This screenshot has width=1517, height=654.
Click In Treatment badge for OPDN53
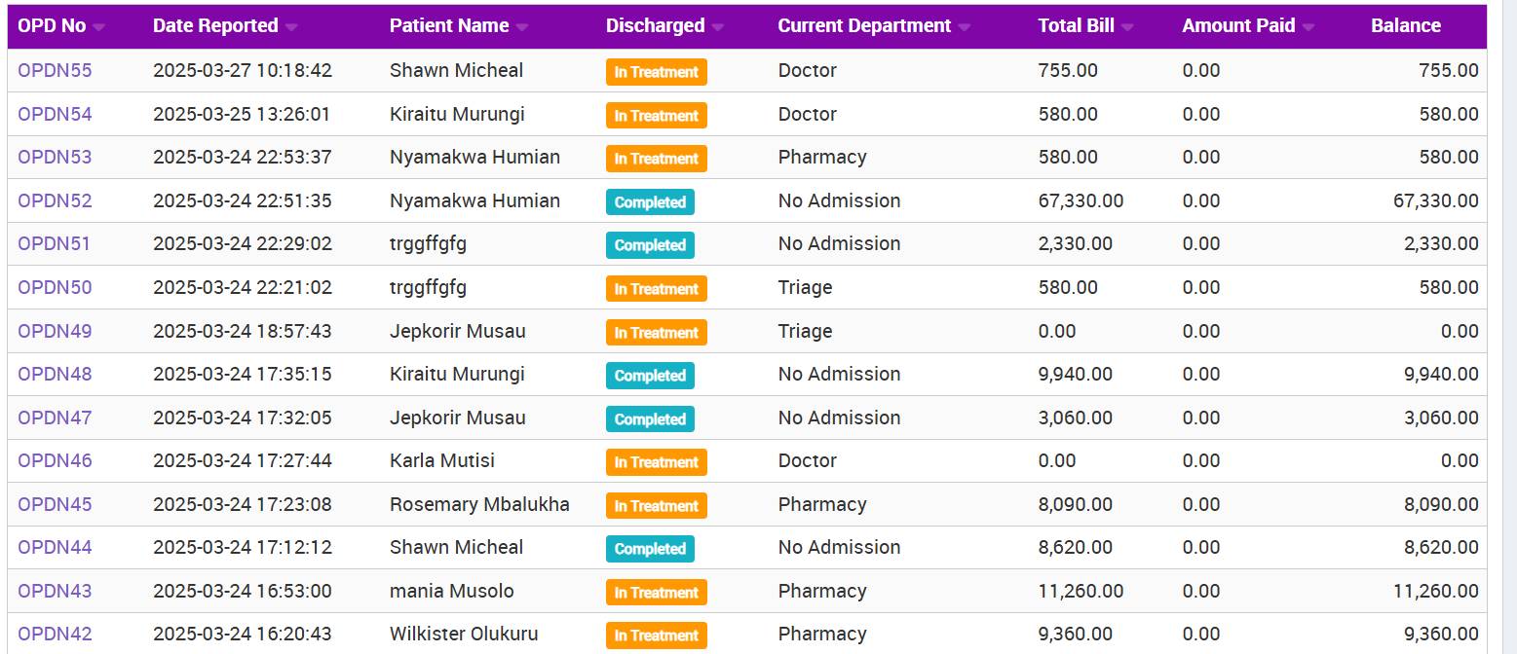pos(656,158)
